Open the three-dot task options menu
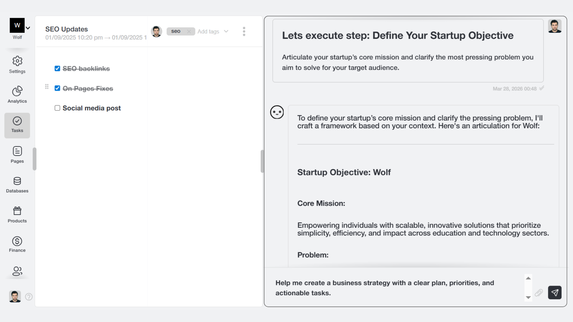The width and height of the screenshot is (573, 322). pos(244,31)
